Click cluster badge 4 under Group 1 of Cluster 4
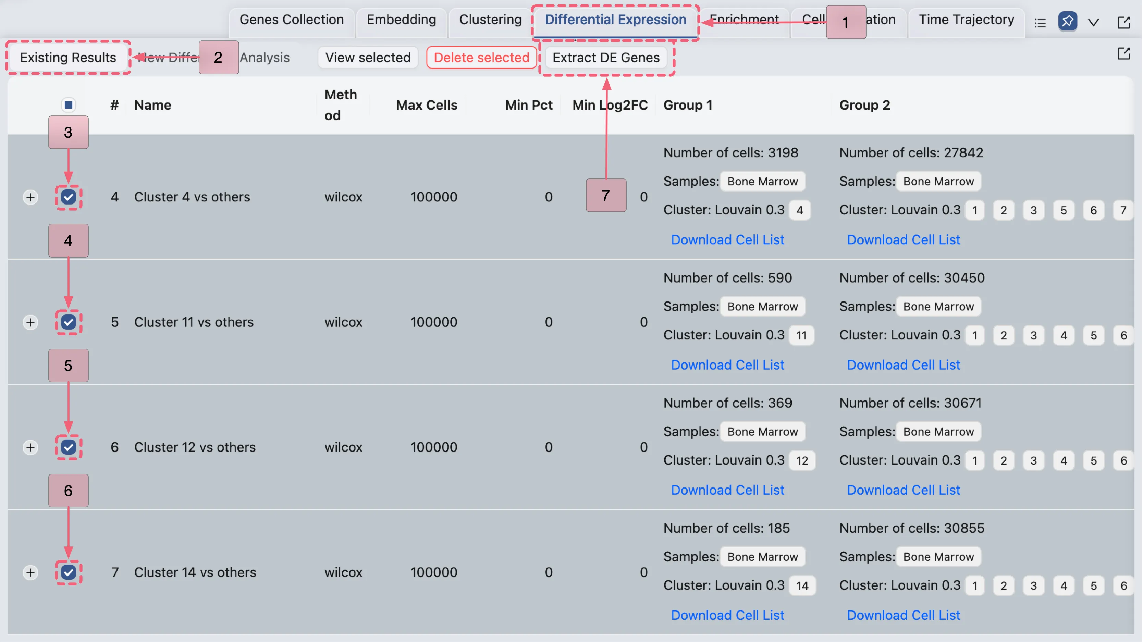This screenshot has width=1143, height=642. click(x=800, y=210)
